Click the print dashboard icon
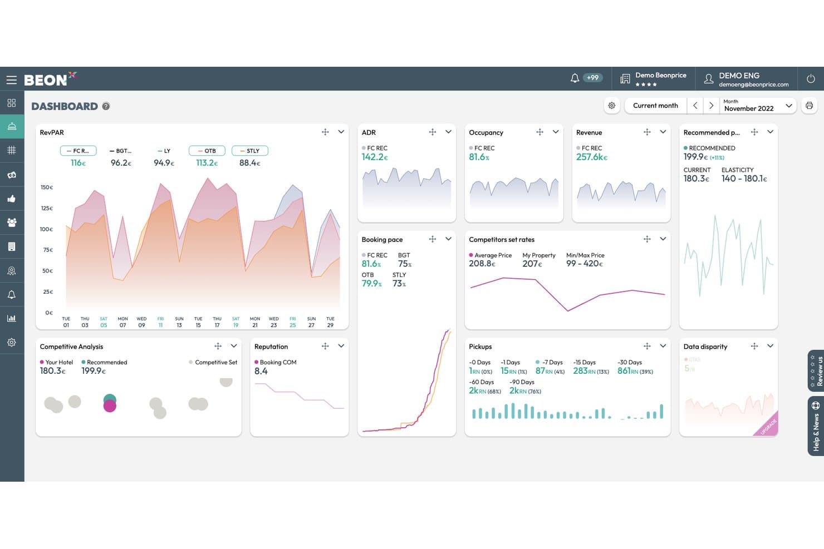824x549 pixels. (x=809, y=106)
